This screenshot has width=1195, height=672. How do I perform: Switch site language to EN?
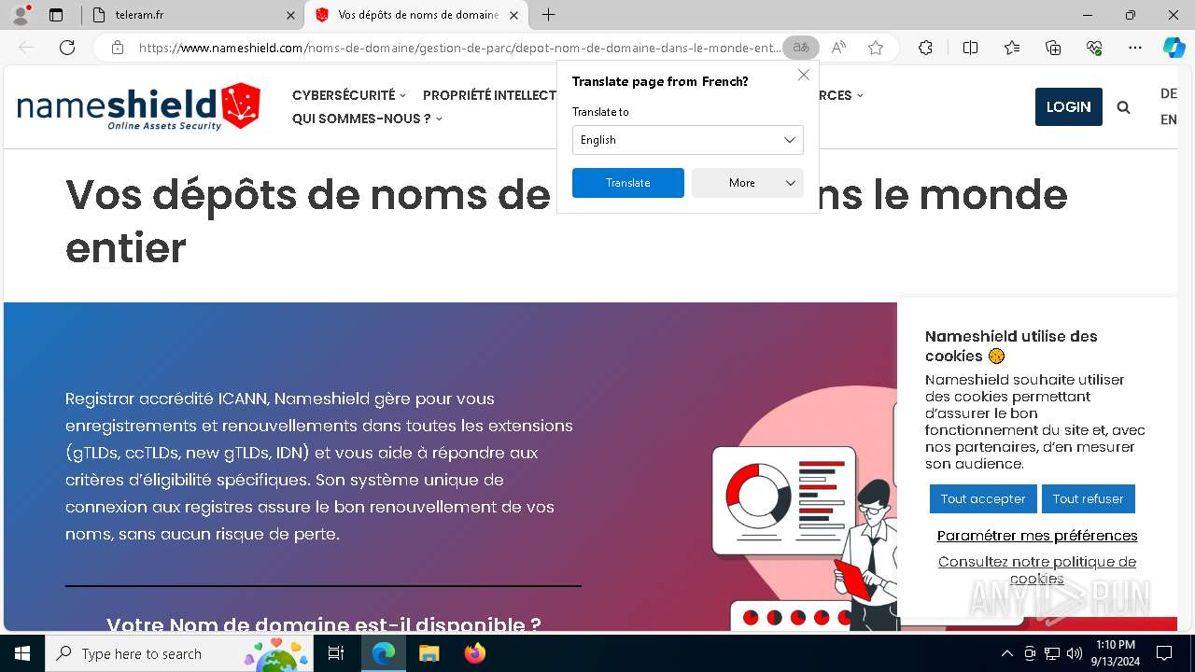(x=1168, y=119)
